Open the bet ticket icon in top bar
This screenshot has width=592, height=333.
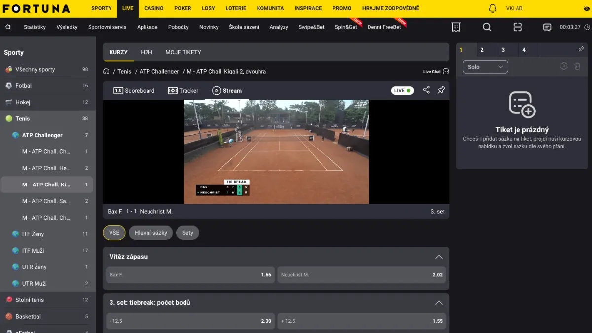click(x=456, y=27)
